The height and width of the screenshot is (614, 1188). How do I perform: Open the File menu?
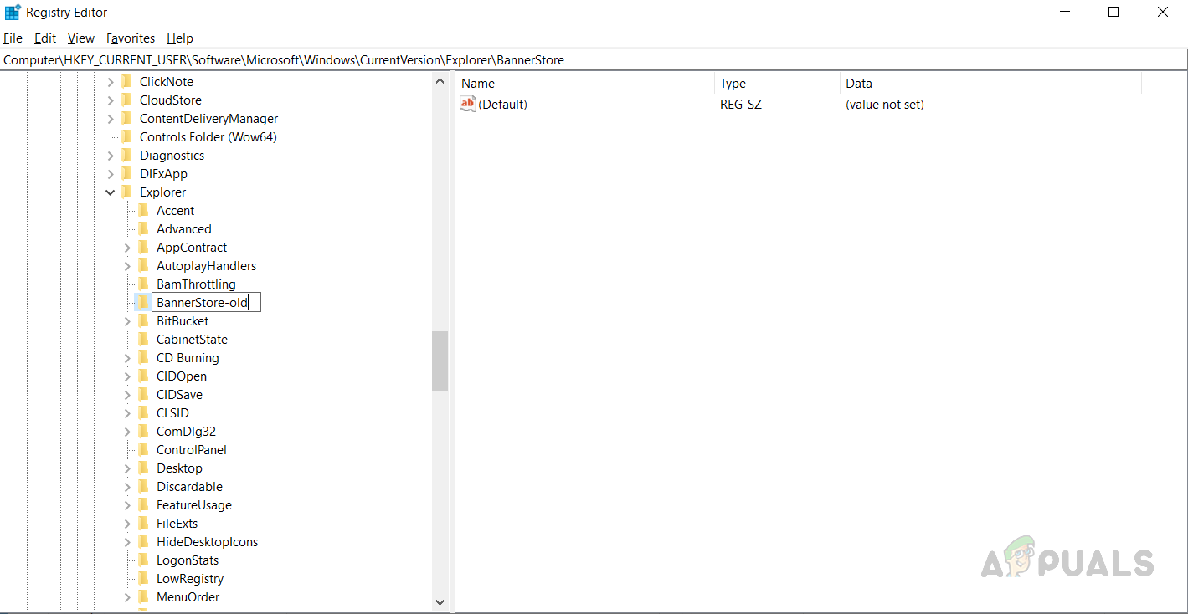pyautogui.click(x=13, y=38)
